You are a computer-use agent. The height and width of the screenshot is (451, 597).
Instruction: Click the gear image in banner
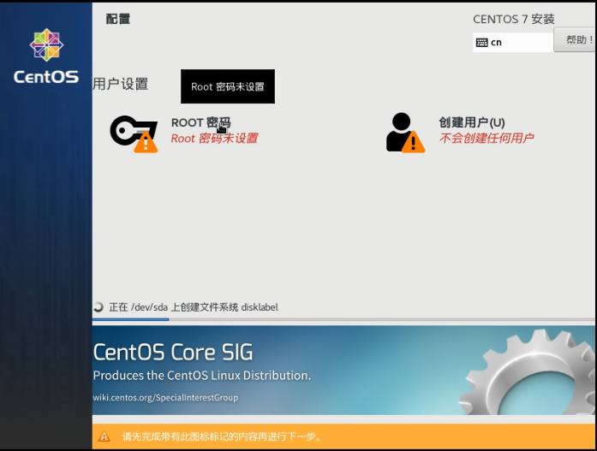point(528,371)
